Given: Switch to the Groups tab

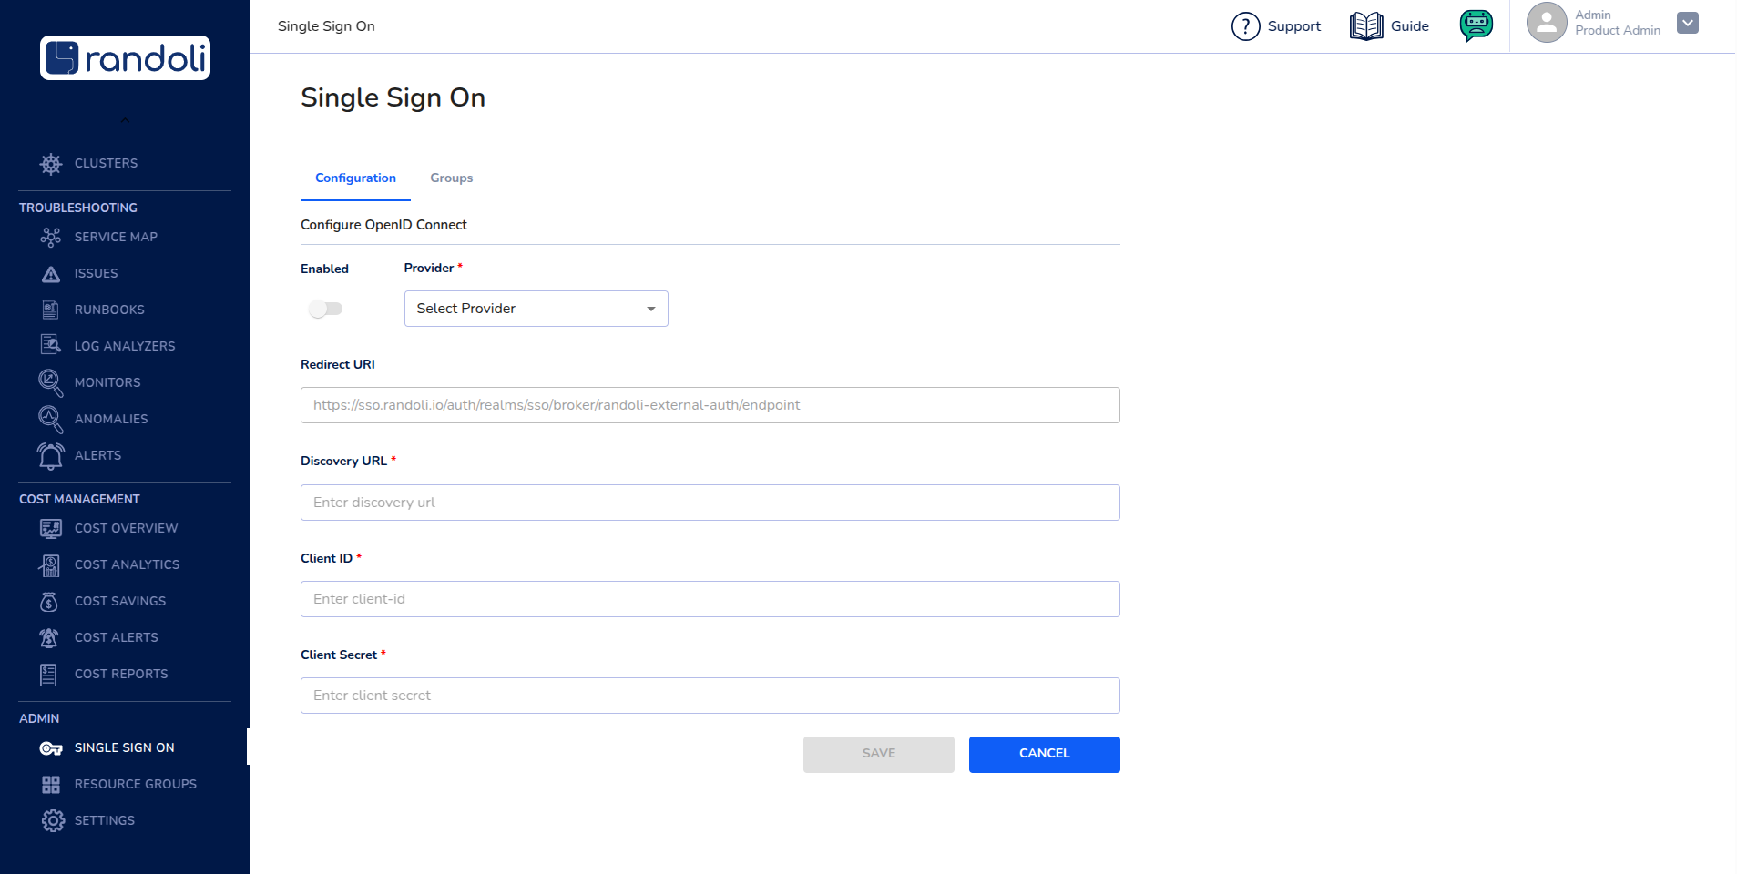Looking at the screenshot, I should (x=451, y=178).
